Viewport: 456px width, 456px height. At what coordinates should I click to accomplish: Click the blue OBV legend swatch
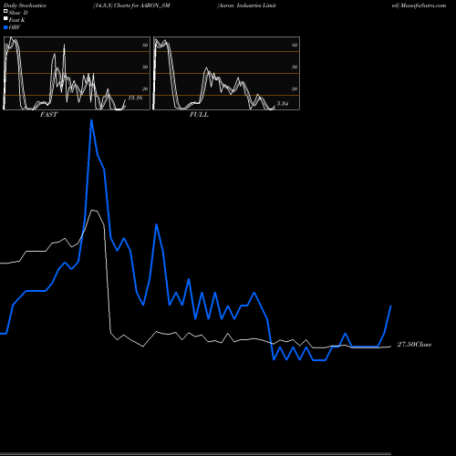point(5,27)
